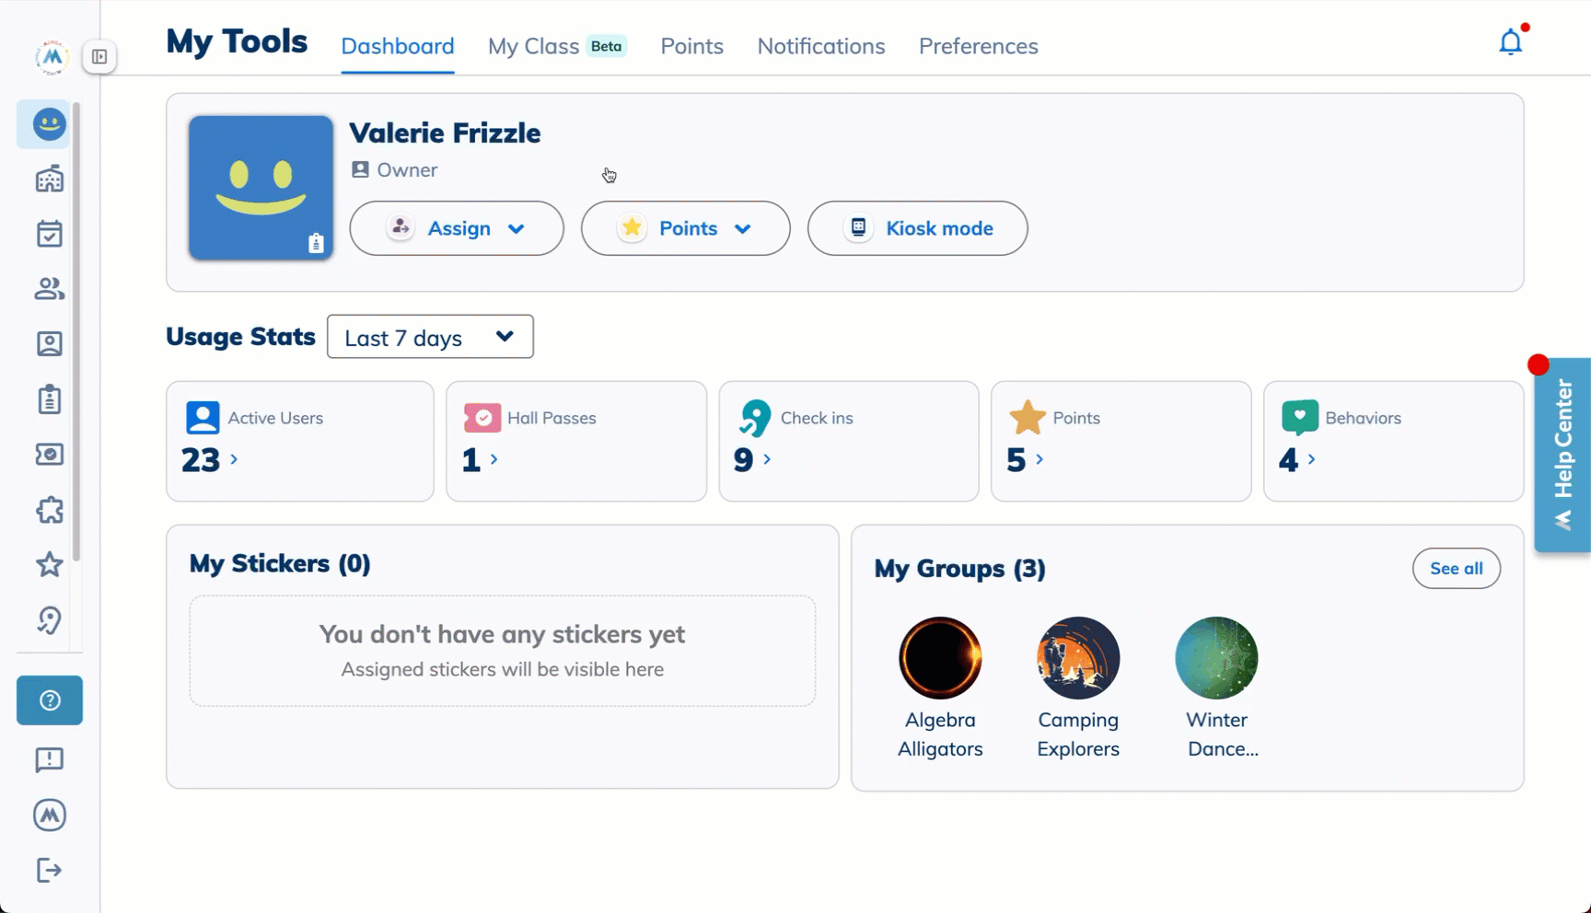1591x913 pixels.
Task: Open the calendar check sidebar icon
Action: click(50, 234)
